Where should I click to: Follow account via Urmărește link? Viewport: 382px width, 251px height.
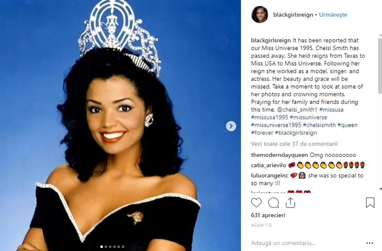click(333, 15)
